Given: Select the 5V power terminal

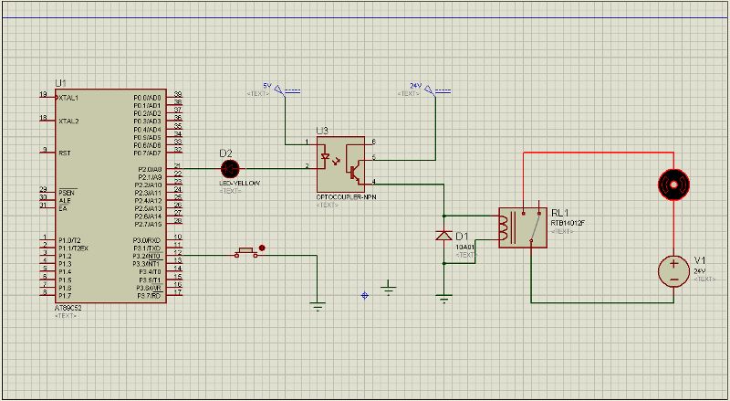Looking at the screenshot, I should [x=284, y=91].
